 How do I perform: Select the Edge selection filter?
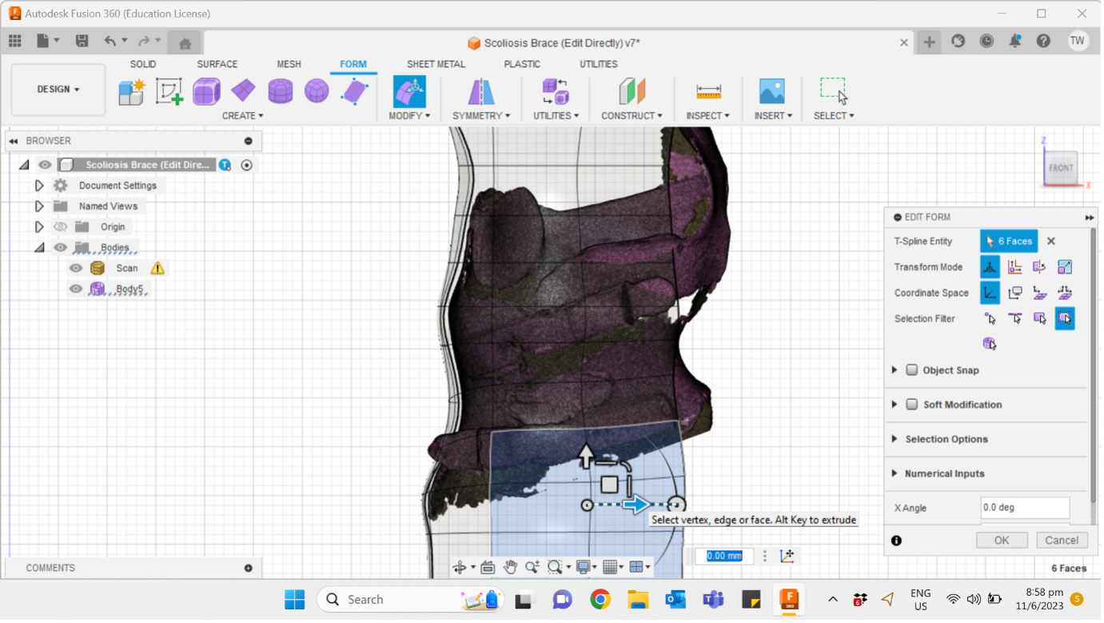click(1015, 318)
